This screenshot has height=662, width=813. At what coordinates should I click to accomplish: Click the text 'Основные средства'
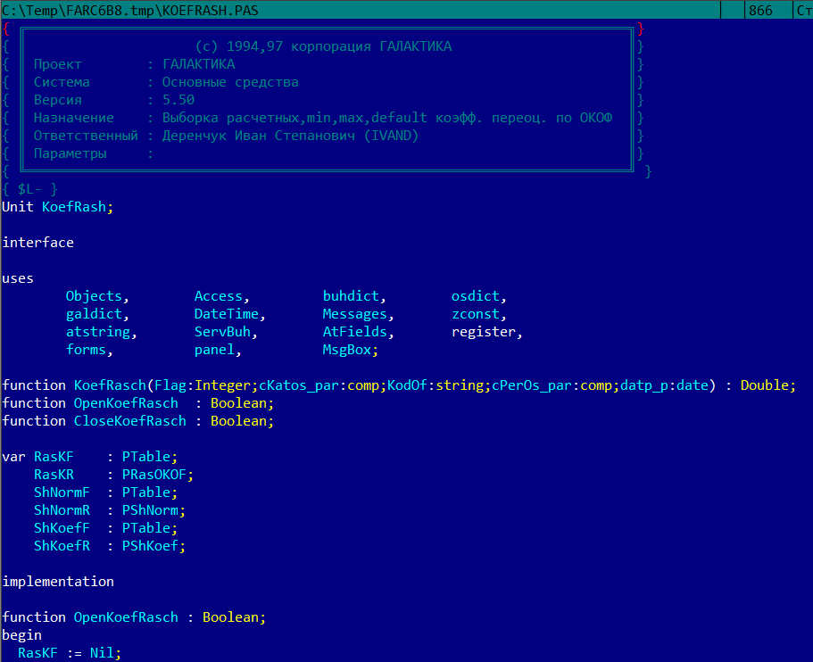(x=230, y=82)
